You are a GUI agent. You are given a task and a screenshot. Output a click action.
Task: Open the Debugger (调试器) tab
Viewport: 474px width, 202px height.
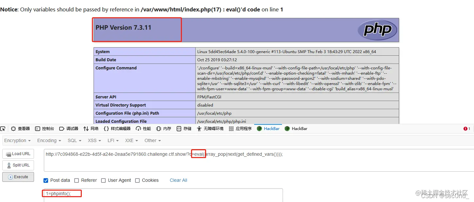coord(69,129)
